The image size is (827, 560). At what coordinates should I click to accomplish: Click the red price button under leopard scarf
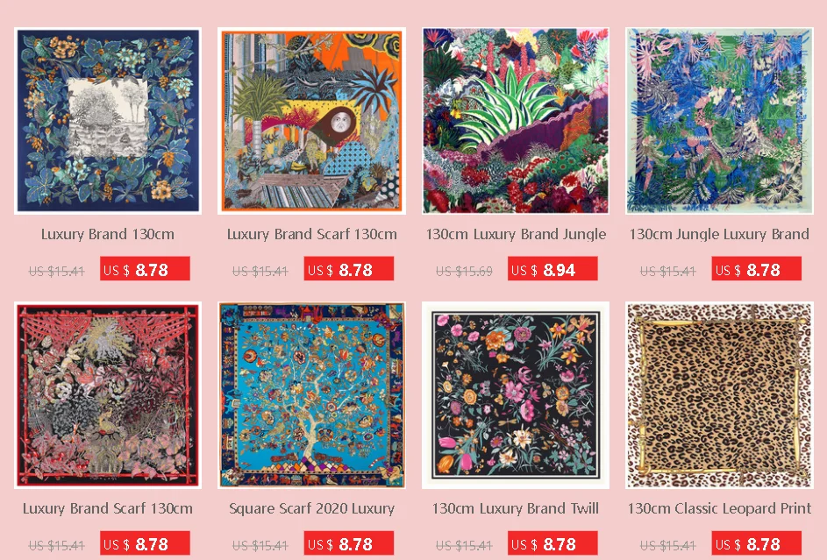pyautogui.click(x=756, y=543)
